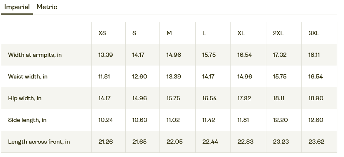
Task: Select the Imperial tab
Action: (17, 7)
